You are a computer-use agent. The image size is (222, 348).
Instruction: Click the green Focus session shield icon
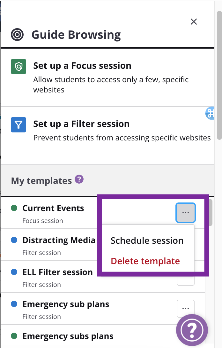pos(18,66)
